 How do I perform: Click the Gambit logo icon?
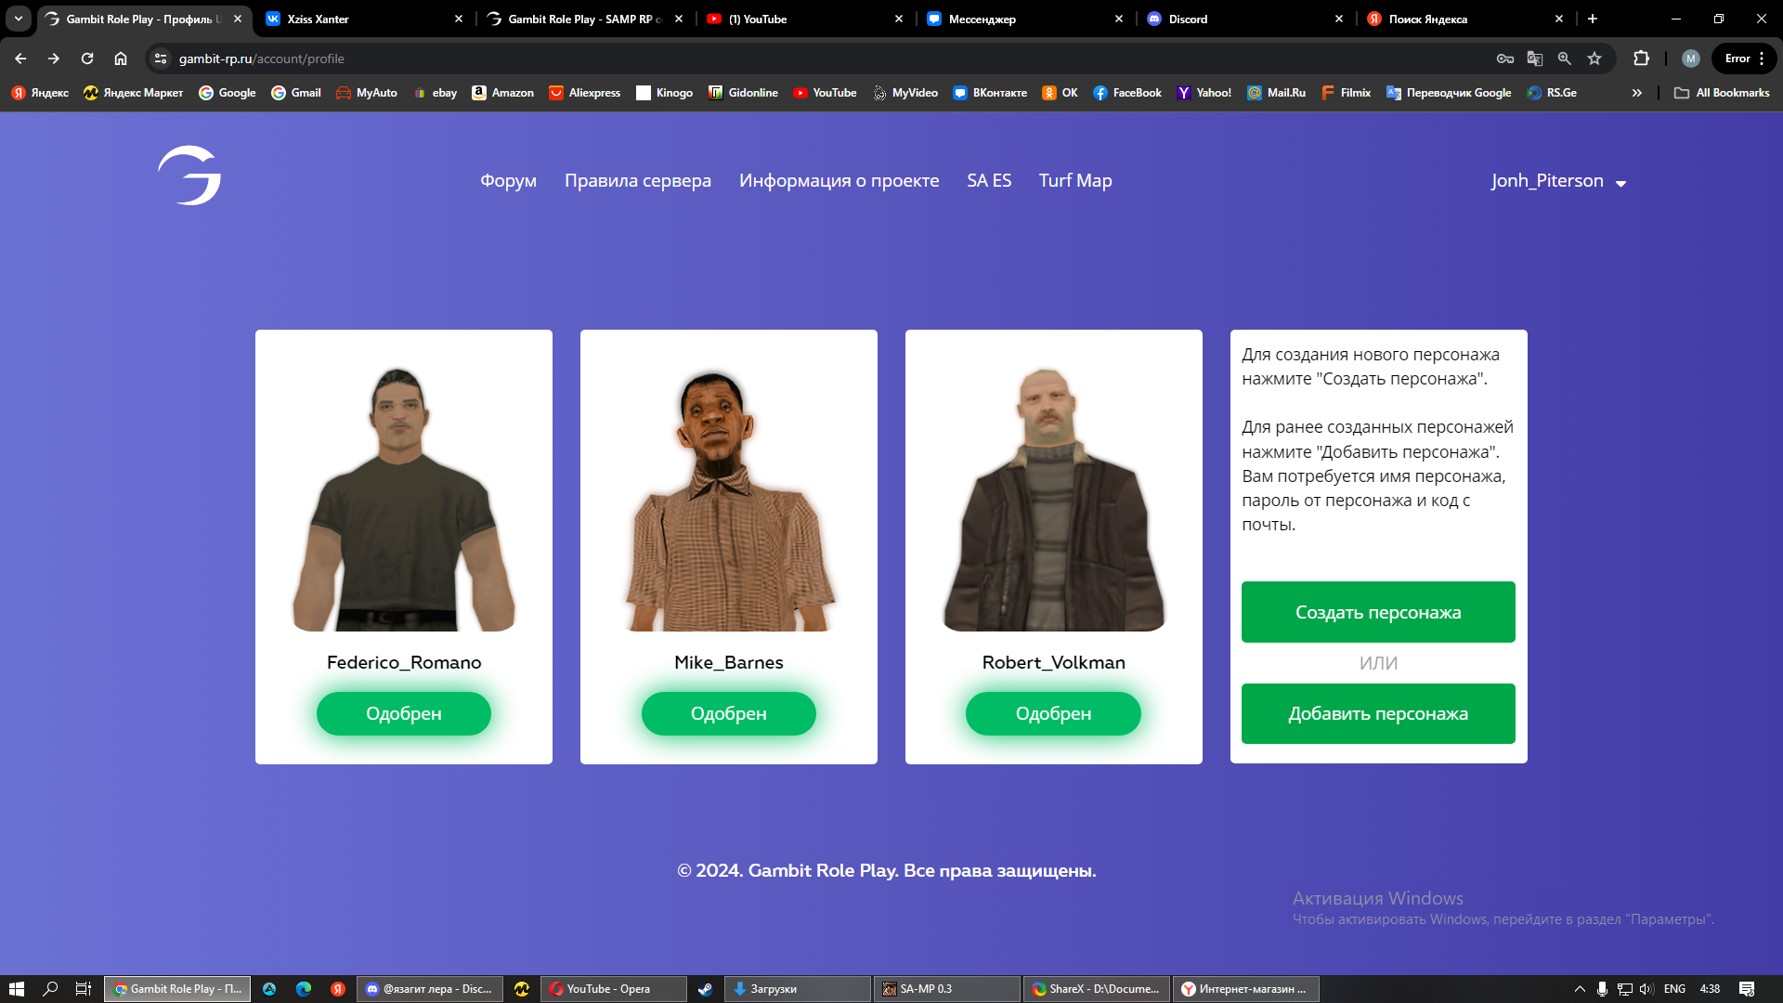coord(189,176)
